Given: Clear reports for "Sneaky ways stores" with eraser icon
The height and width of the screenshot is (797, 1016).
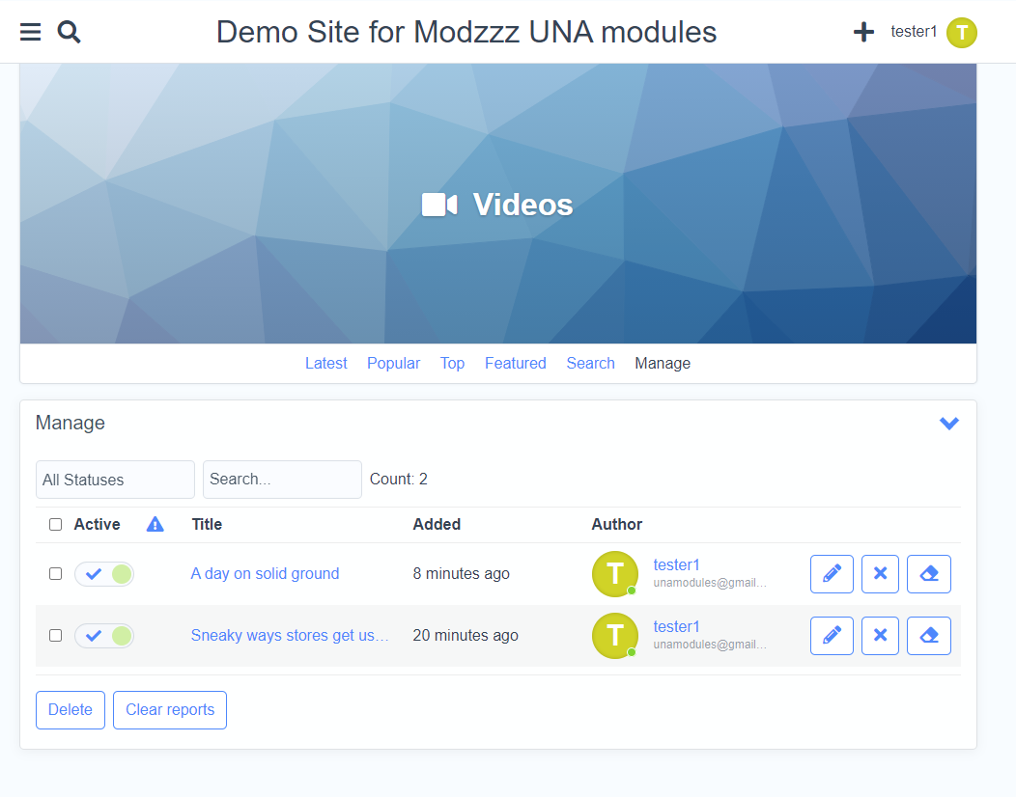Looking at the screenshot, I should (928, 636).
